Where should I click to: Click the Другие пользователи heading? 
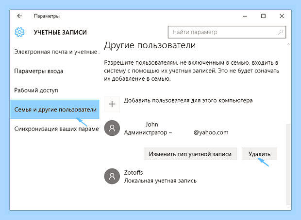pos(150,45)
